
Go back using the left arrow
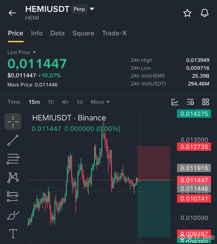point(12,13)
